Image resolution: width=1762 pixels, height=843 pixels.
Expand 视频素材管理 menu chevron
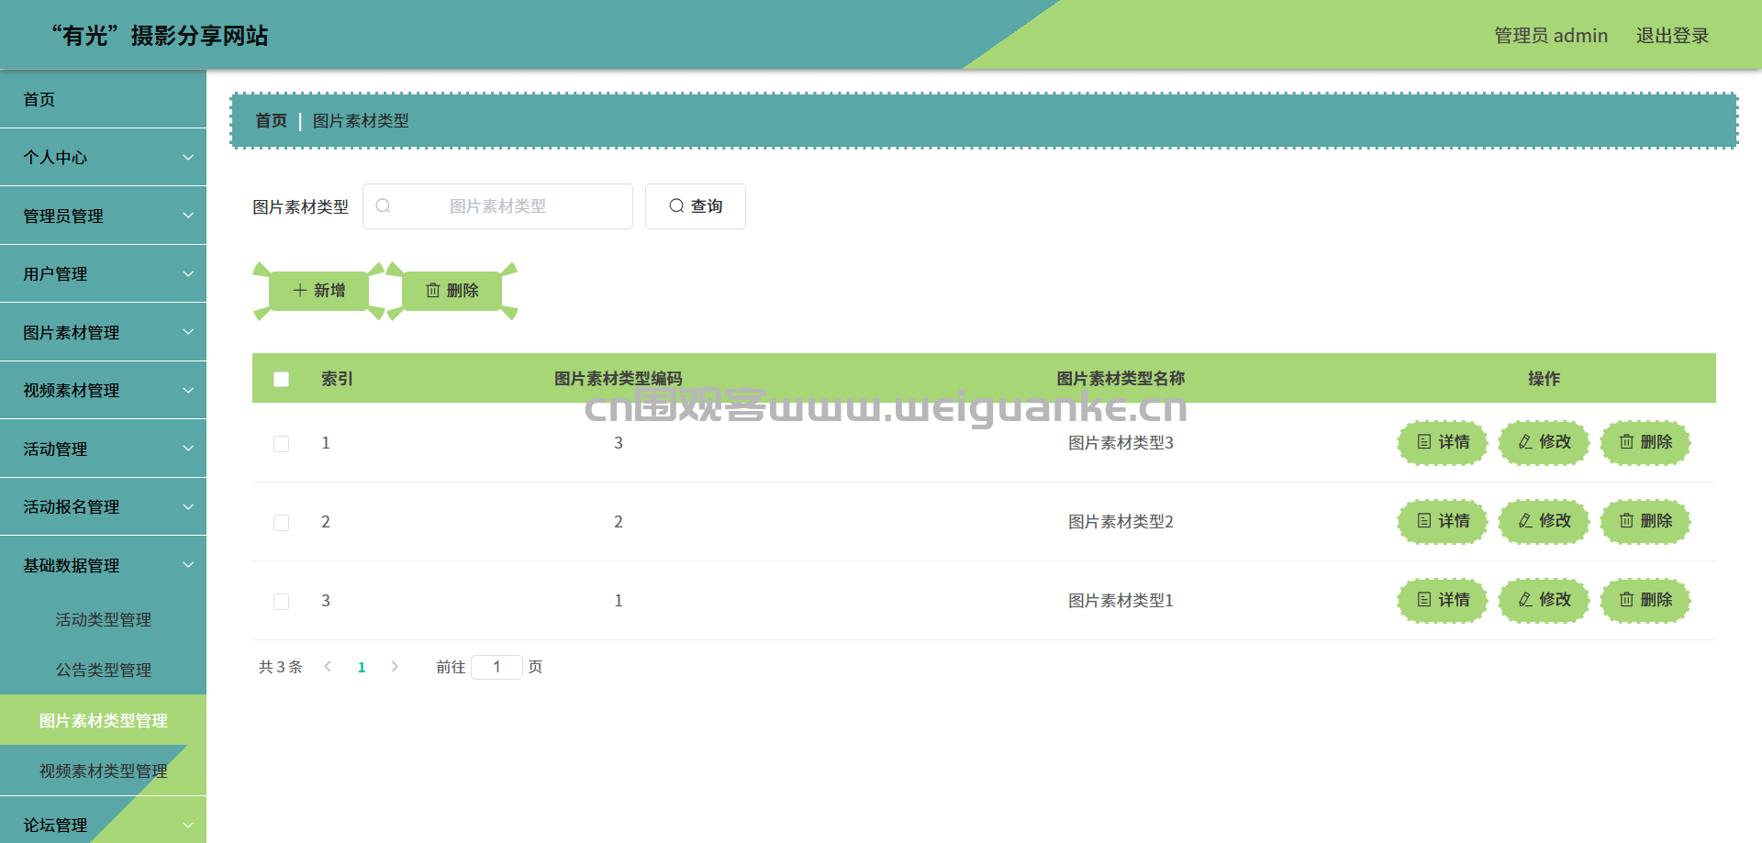[x=188, y=391]
